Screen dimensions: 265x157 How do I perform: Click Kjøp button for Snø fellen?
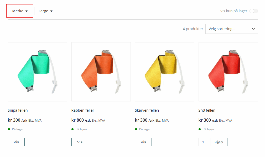(x=219, y=142)
